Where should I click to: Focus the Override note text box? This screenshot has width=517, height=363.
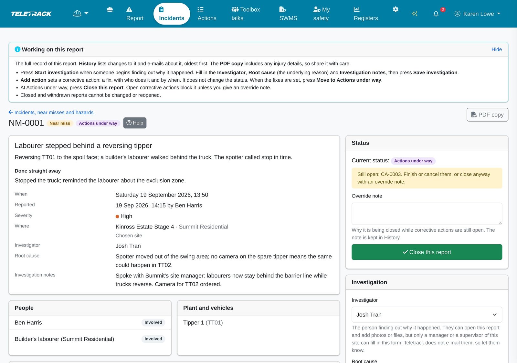427,214
